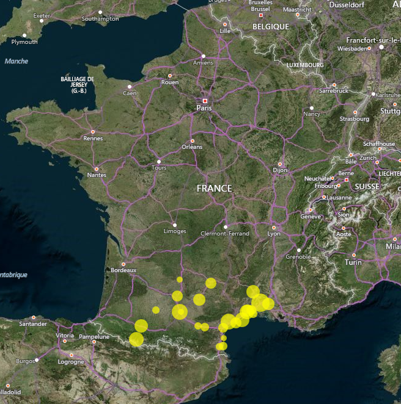Image resolution: width=401 pixels, height=404 pixels.
Task: Click the Southampton label
Action: point(100,19)
